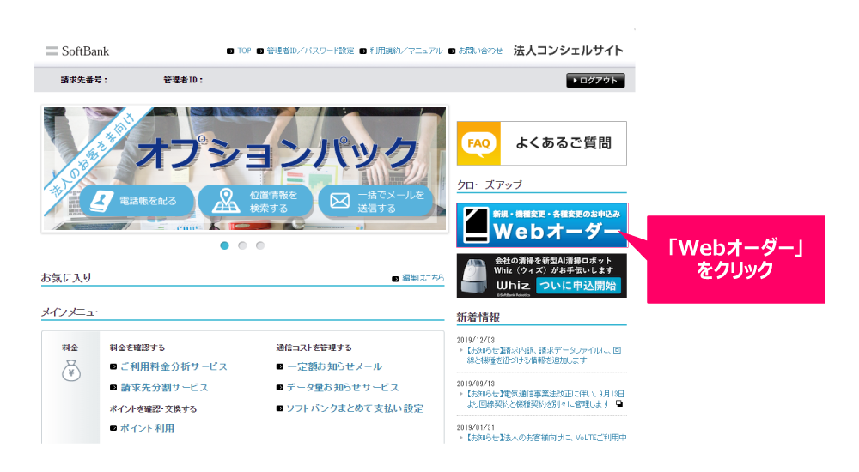
Task: Click the map pin icon in 位置情報を検索する
Action: click(x=226, y=201)
